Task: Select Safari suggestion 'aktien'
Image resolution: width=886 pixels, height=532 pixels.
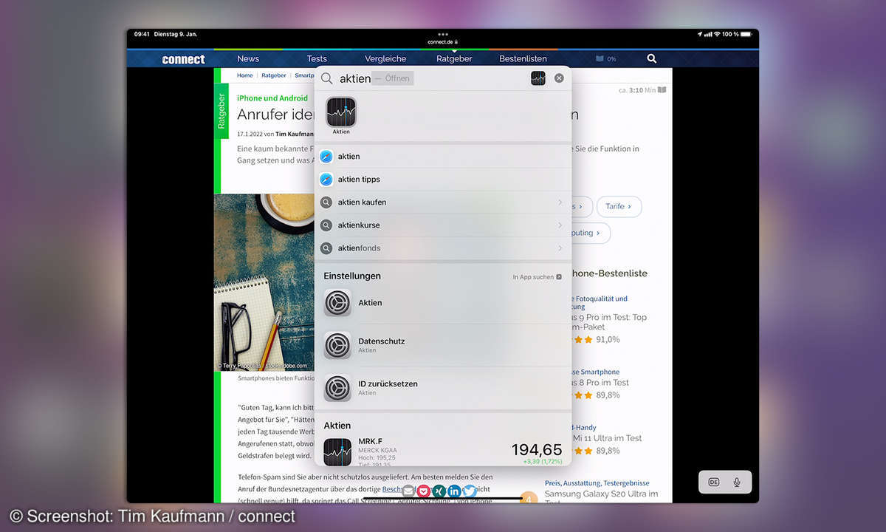Action: pos(443,157)
